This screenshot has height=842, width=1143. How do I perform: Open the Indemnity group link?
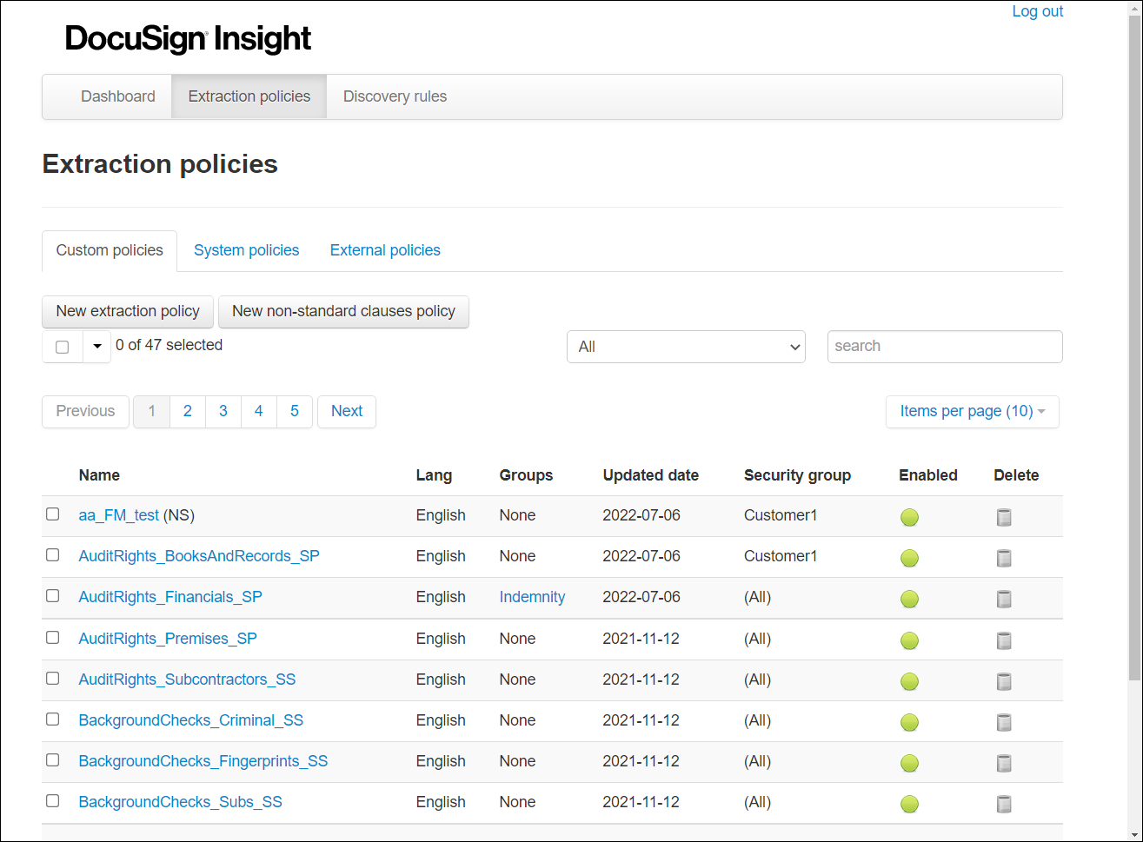tap(532, 597)
